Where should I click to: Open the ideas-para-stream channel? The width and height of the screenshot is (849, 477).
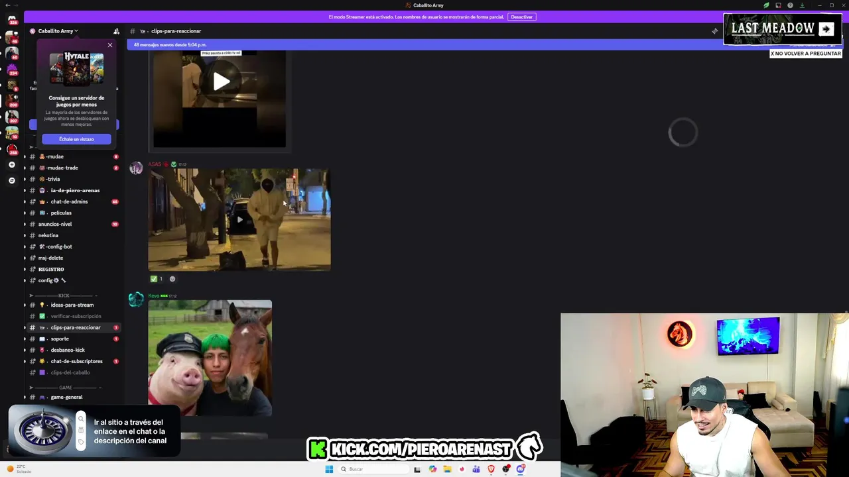(x=73, y=305)
